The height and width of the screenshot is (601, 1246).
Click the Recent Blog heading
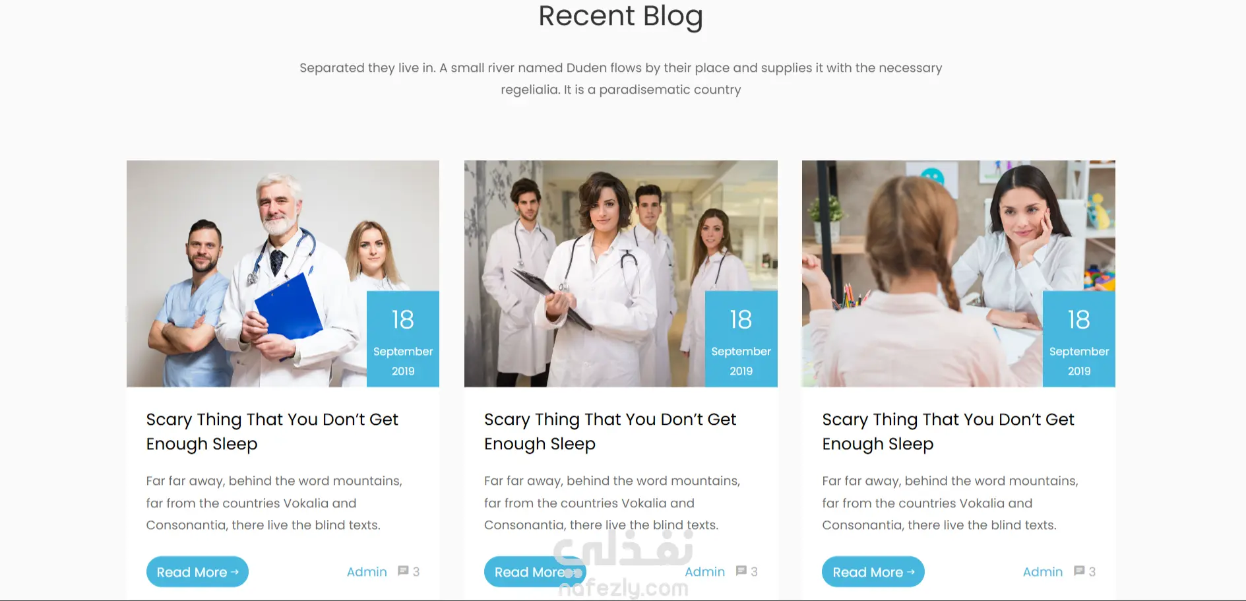[621, 16]
